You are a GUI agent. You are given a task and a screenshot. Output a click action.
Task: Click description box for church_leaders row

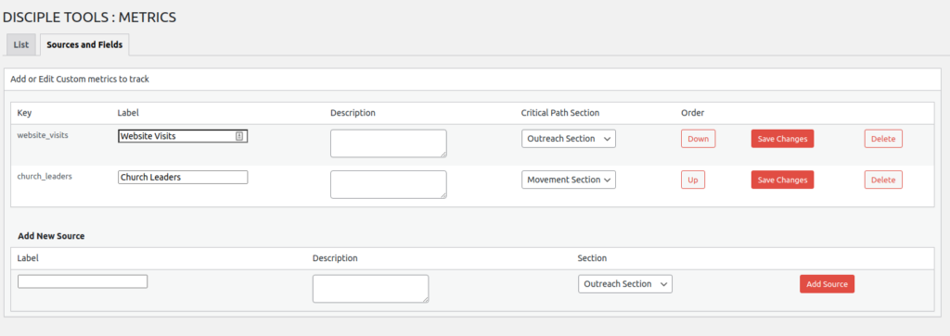point(389,184)
